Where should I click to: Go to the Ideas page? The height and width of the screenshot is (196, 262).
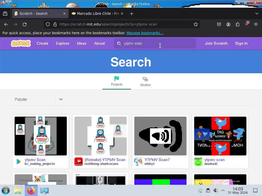pyautogui.click(x=82, y=43)
